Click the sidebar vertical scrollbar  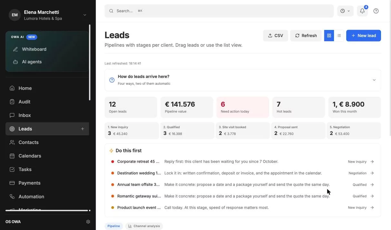90,63
